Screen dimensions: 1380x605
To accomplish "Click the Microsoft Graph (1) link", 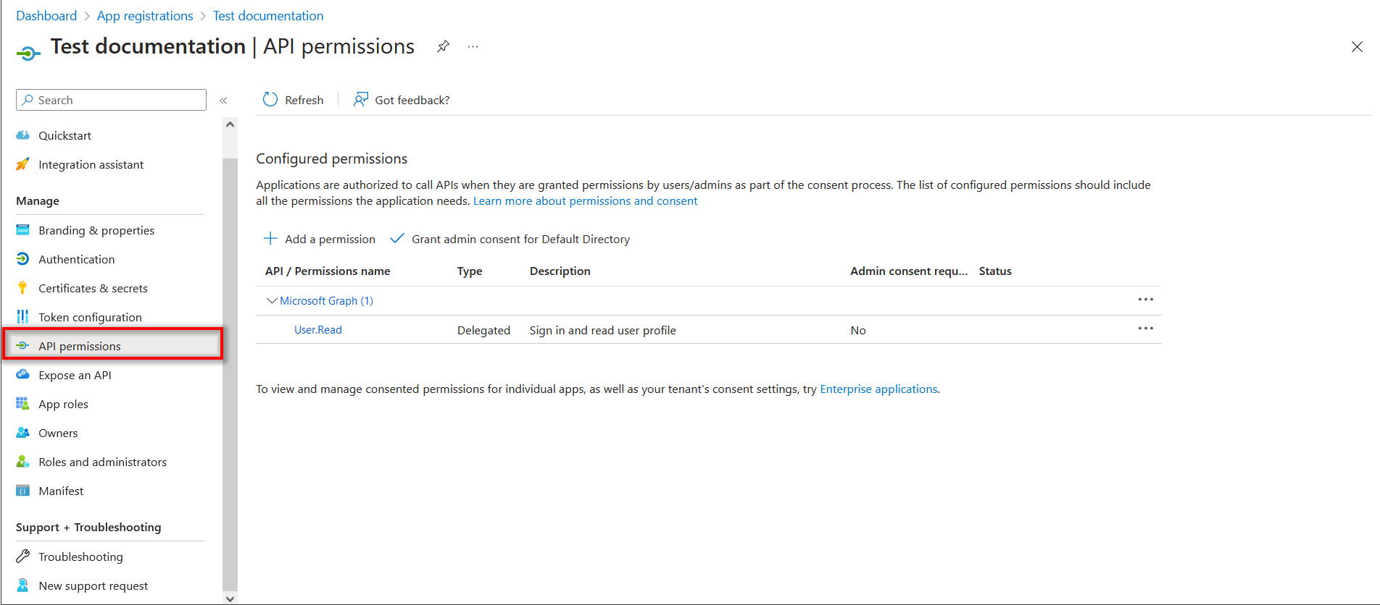I will (326, 300).
